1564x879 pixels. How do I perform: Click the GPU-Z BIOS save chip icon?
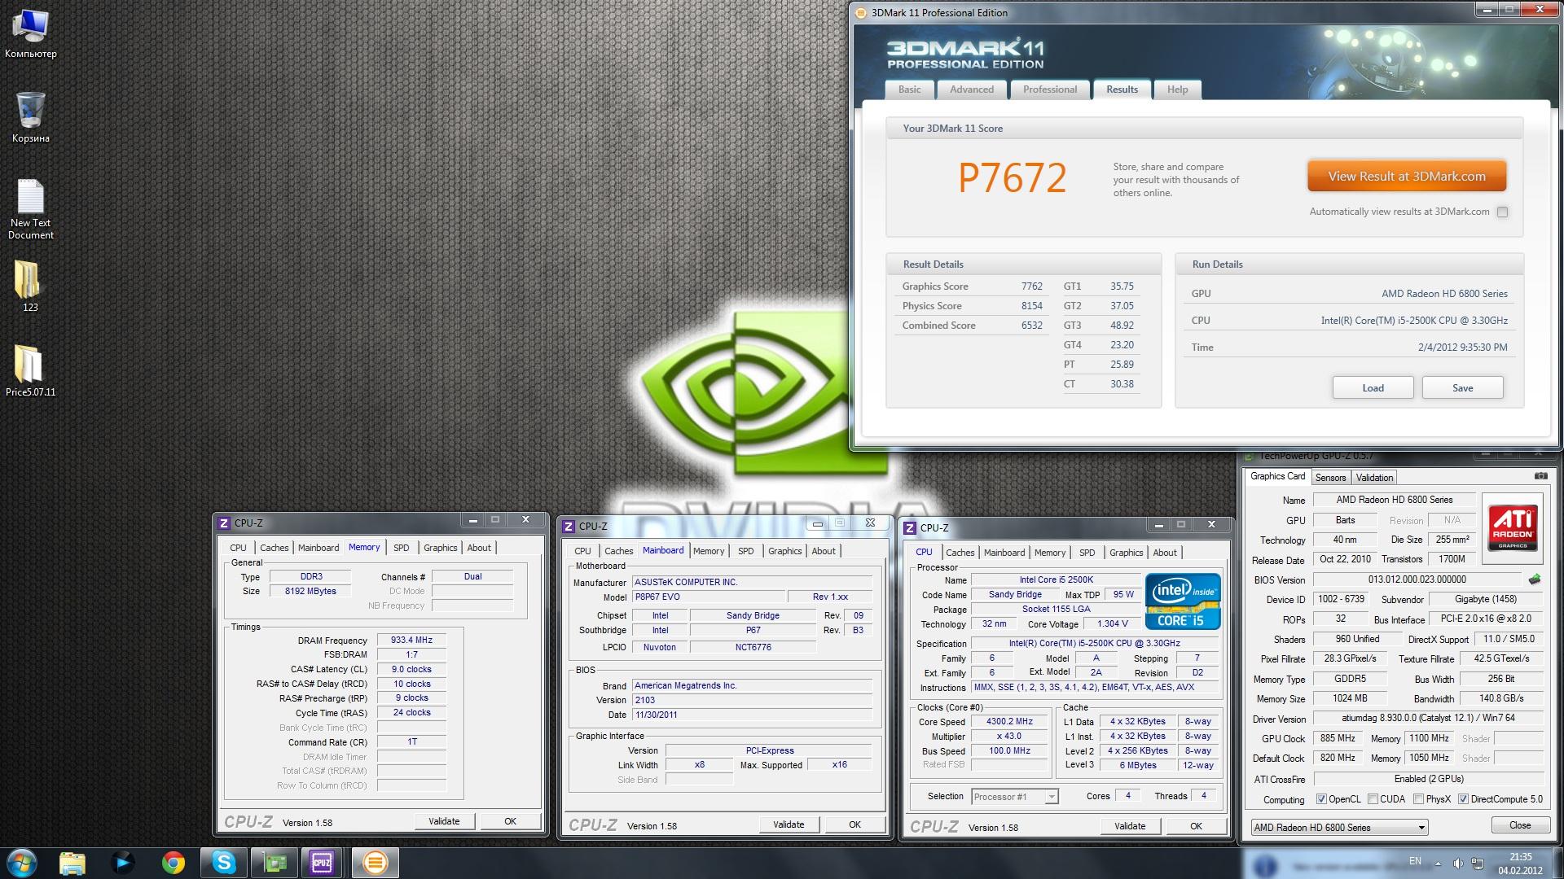(x=1535, y=579)
